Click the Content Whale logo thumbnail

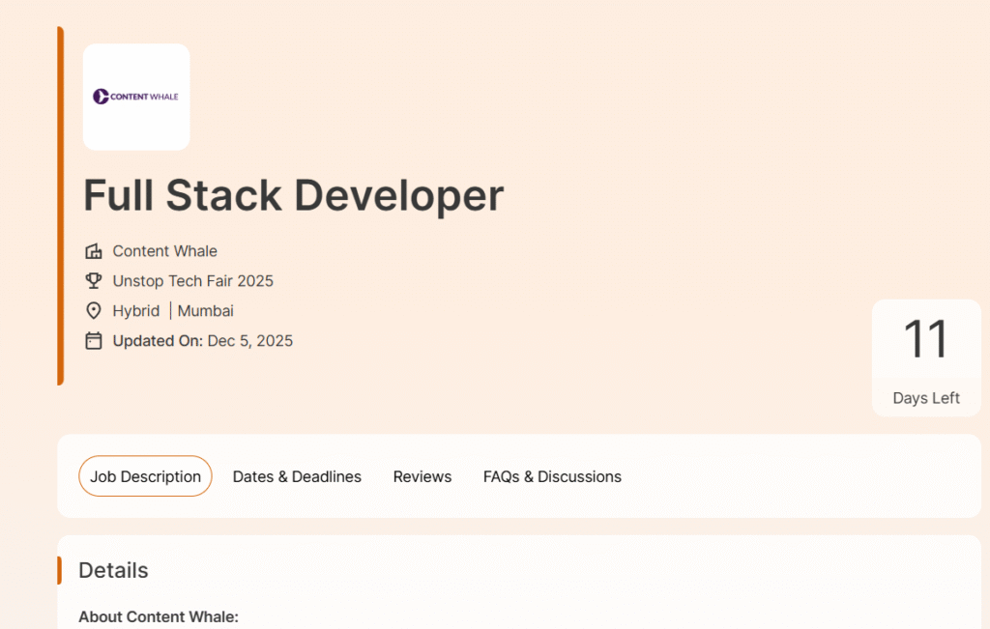click(x=136, y=97)
